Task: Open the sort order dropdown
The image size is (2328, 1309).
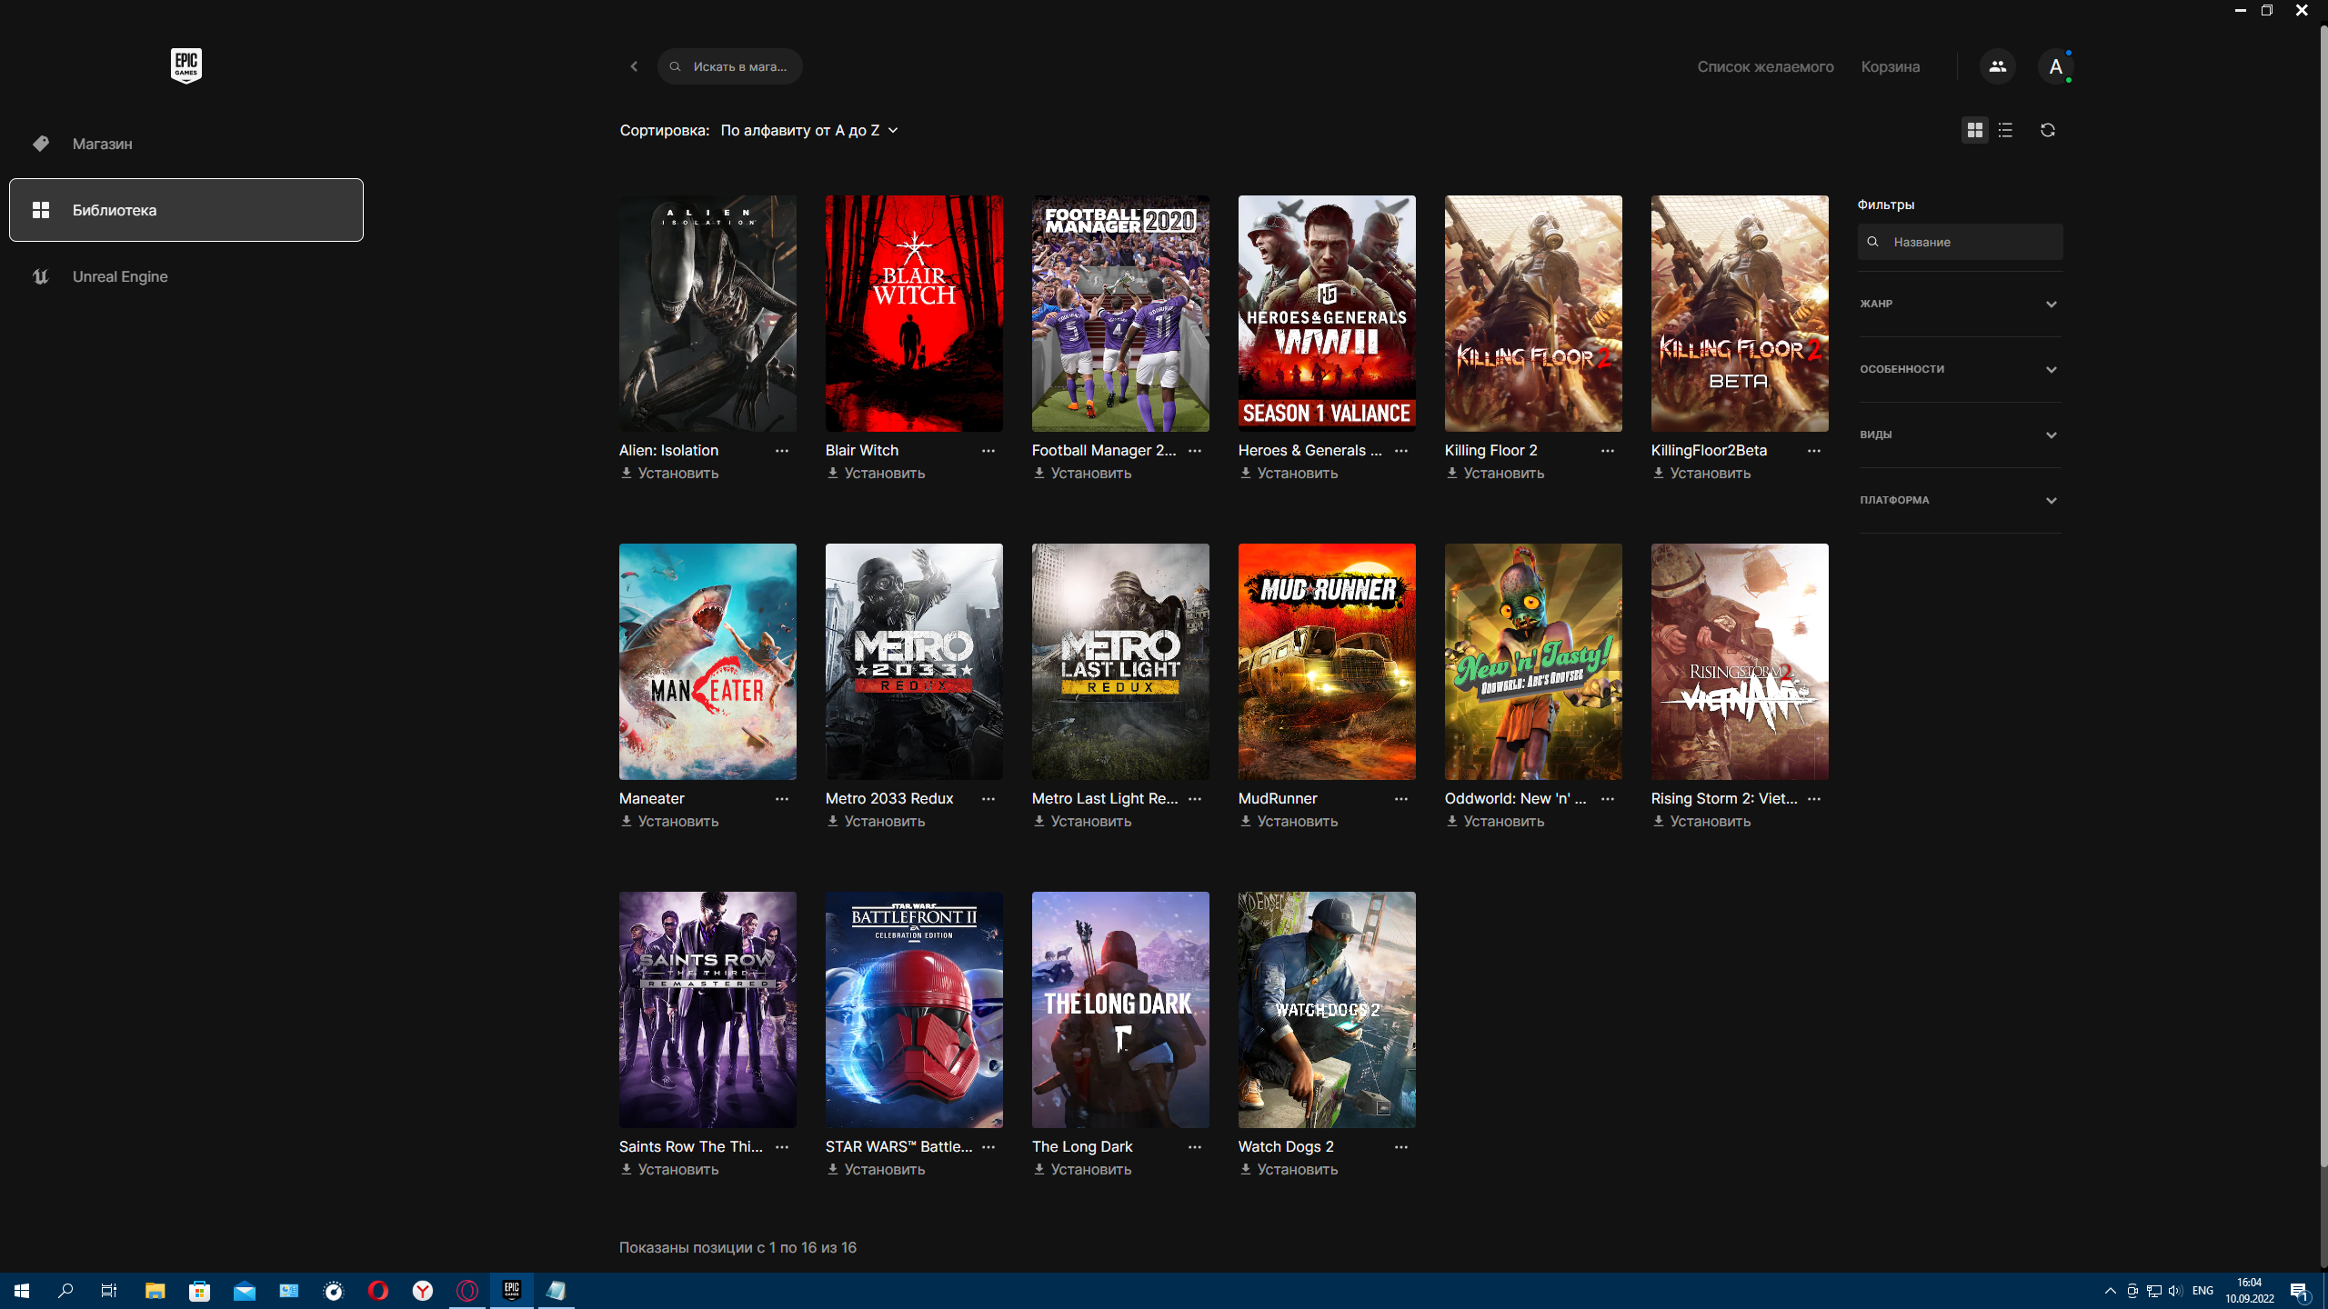Action: click(808, 130)
